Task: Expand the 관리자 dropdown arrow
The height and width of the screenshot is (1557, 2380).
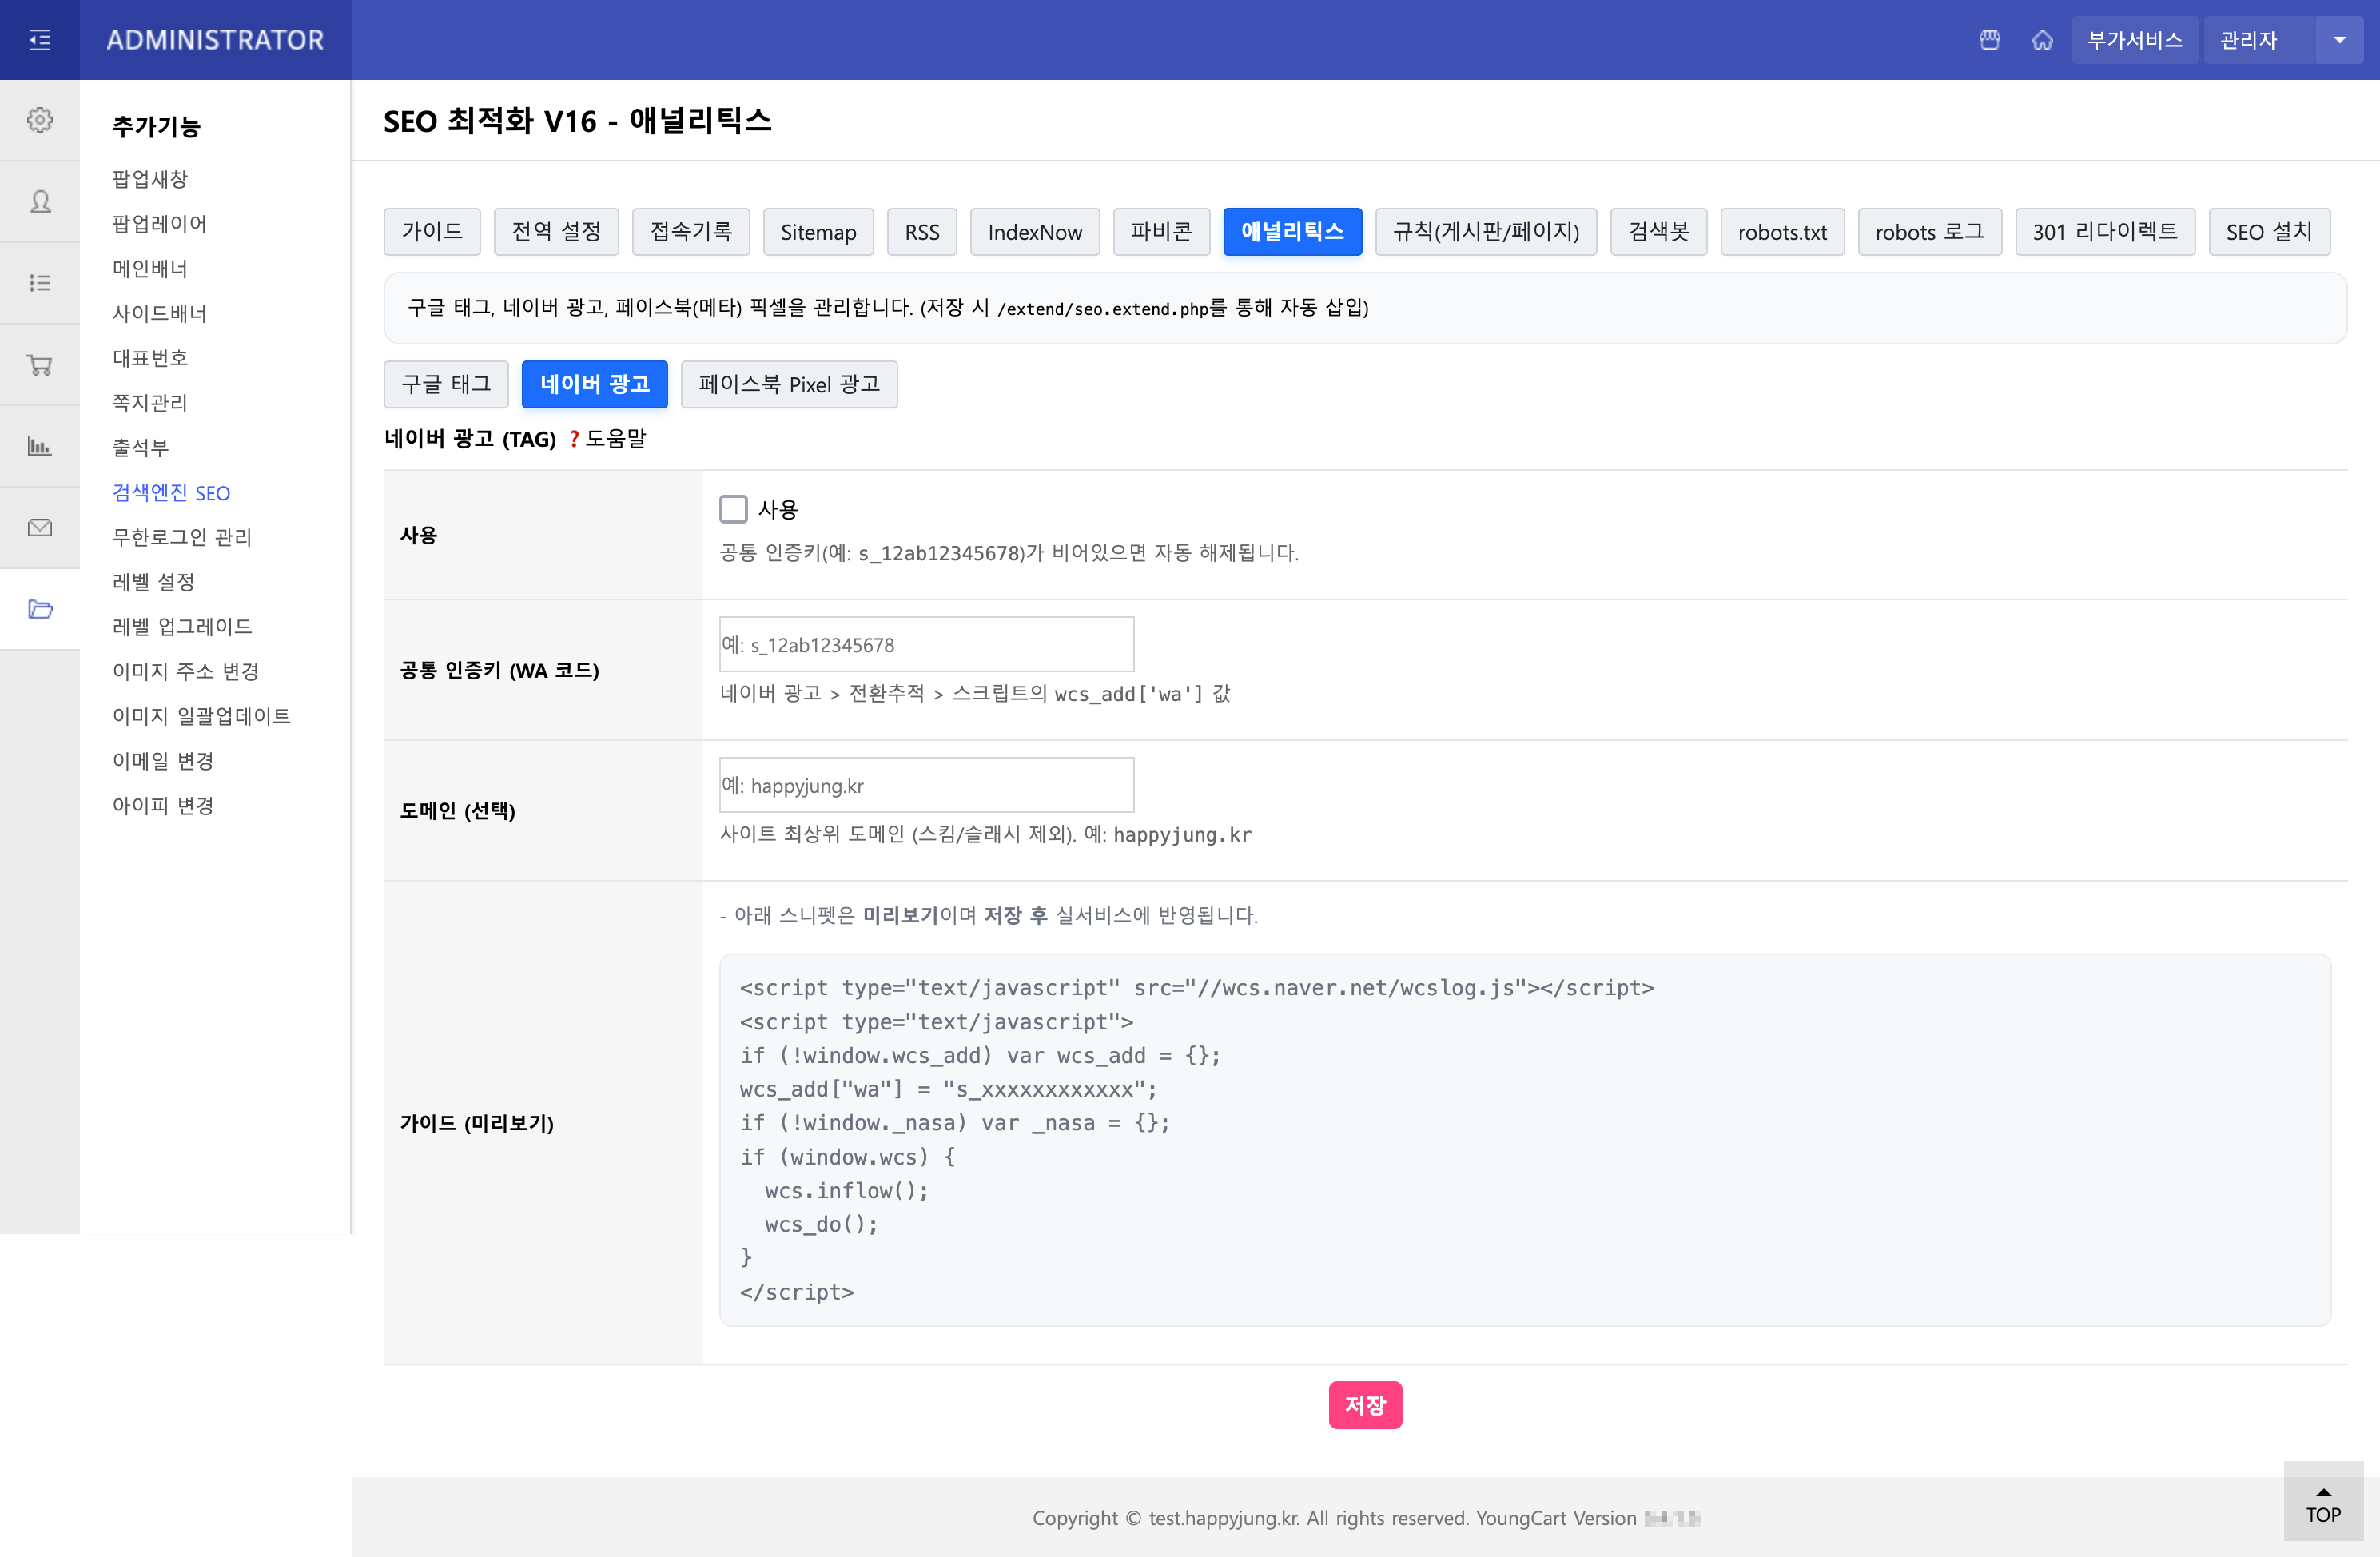Action: pyautogui.click(x=2340, y=40)
